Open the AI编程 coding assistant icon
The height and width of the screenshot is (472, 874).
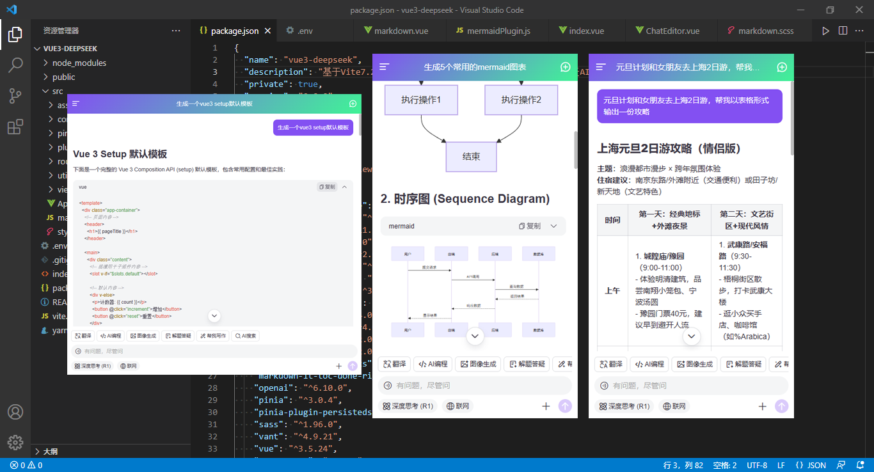coord(111,336)
